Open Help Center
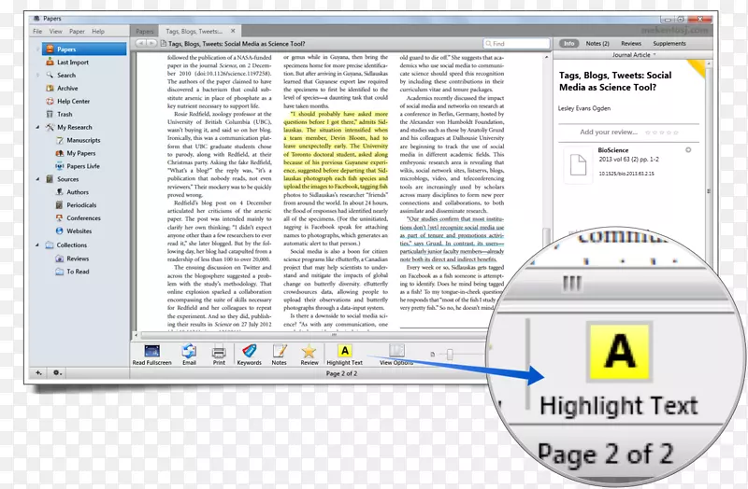Viewport: 748px width, 489px height. pos(73,101)
